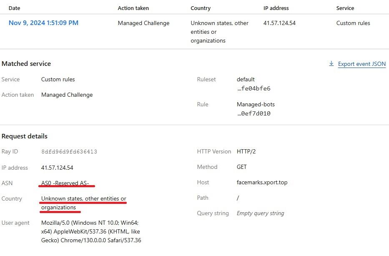Click the download icon beside Export event JSON
This screenshot has height=256, width=389.
coord(331,63)
